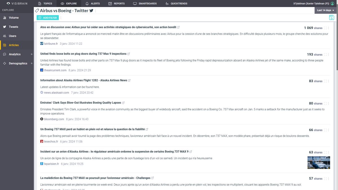Open Quicktrends
Viewport: 338px width, 190px height.
tap(176, 4)
